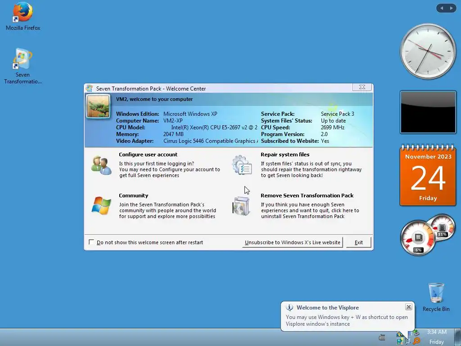This screenshot has height=346, width=461.
Task: Click the Welcome Center title bar icon
Action: click(x=90, y=88)
